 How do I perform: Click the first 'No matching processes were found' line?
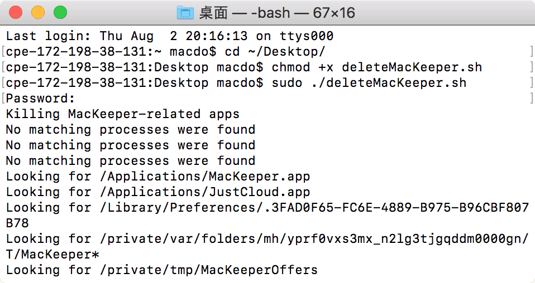point(130,130)
